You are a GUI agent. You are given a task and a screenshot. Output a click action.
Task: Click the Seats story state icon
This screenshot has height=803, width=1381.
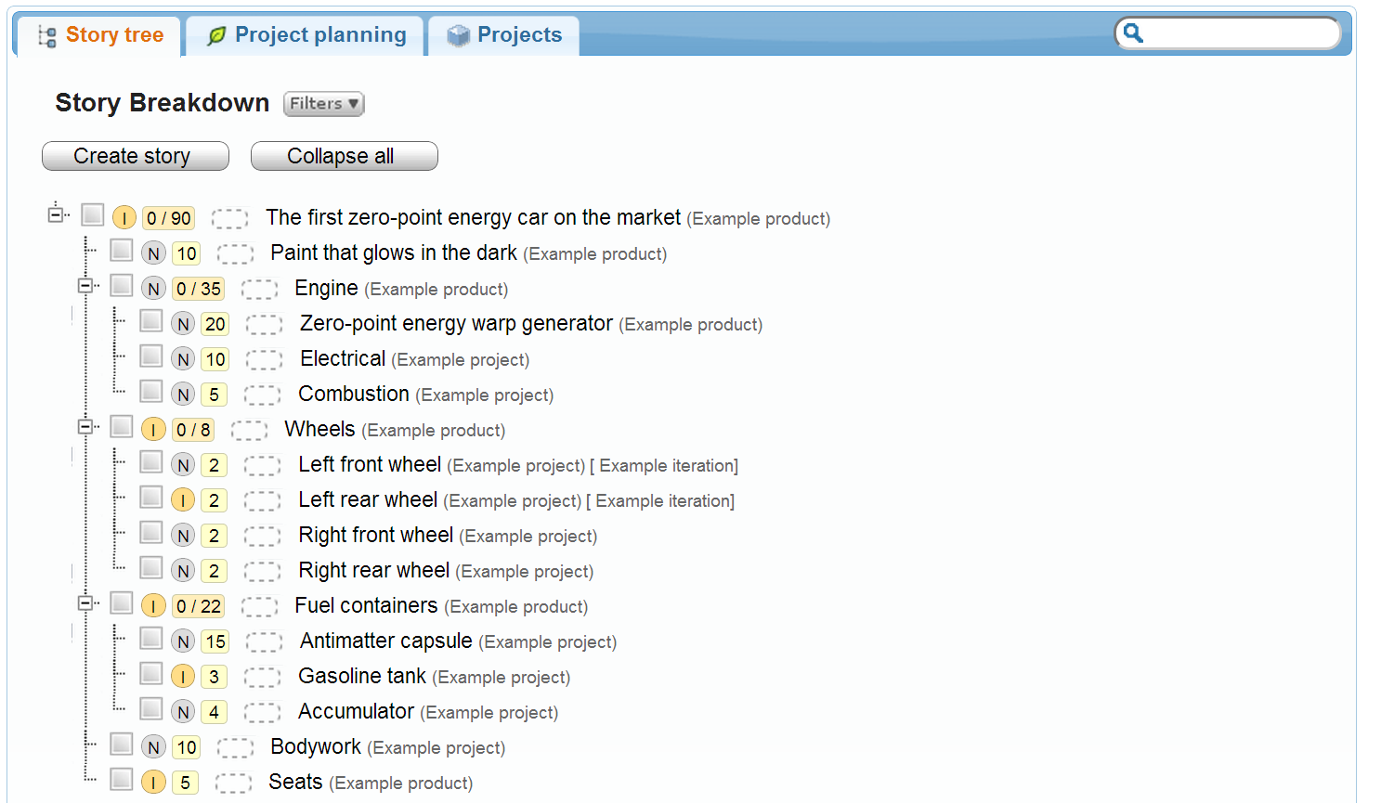(153, 783)
